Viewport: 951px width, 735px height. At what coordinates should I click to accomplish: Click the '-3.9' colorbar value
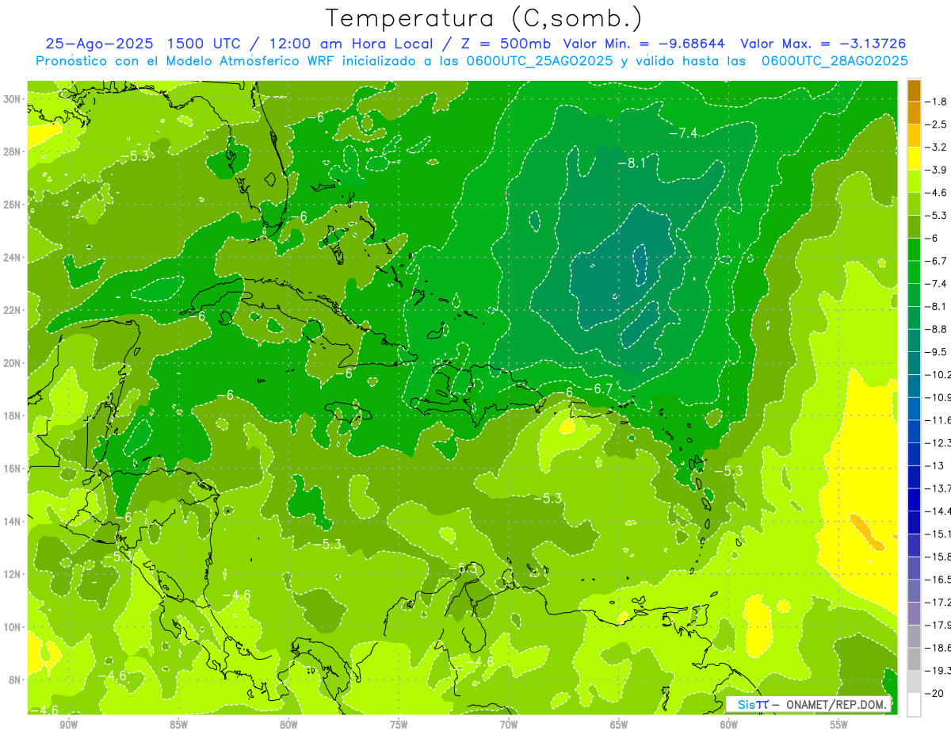coord(937,170)
